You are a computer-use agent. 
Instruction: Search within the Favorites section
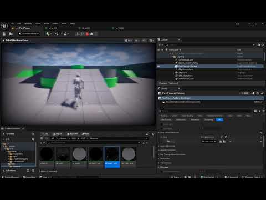pos(33,134)
